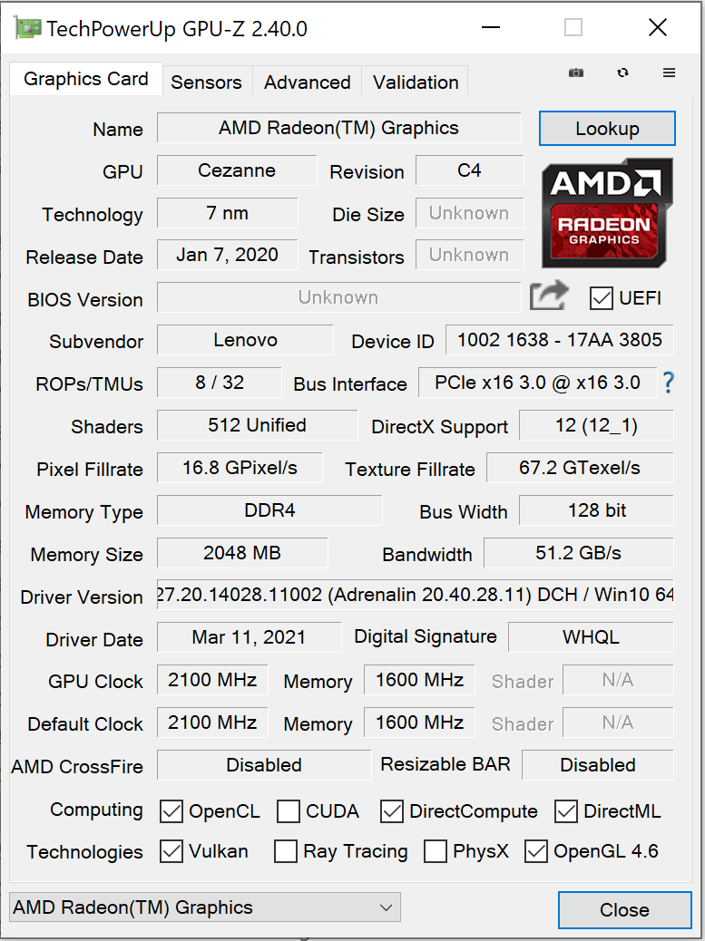Screen dimensions: 705x941
Task: Click the Close button at bottom
Action: click(x=623, y=910)
